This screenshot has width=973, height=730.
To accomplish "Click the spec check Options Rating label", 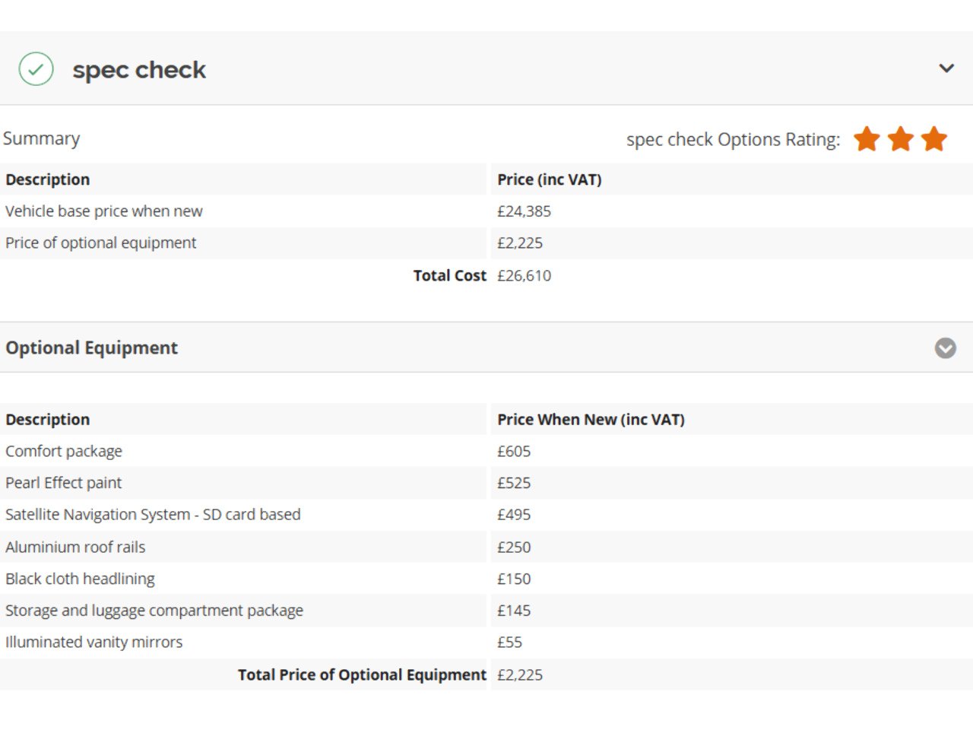I will click(x=733, y=140).
